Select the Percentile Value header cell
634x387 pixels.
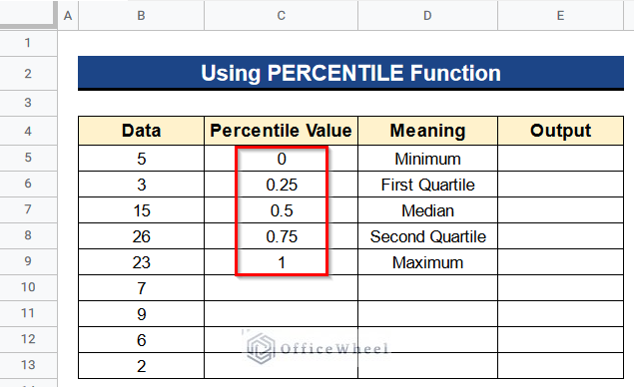click(281, 131)
